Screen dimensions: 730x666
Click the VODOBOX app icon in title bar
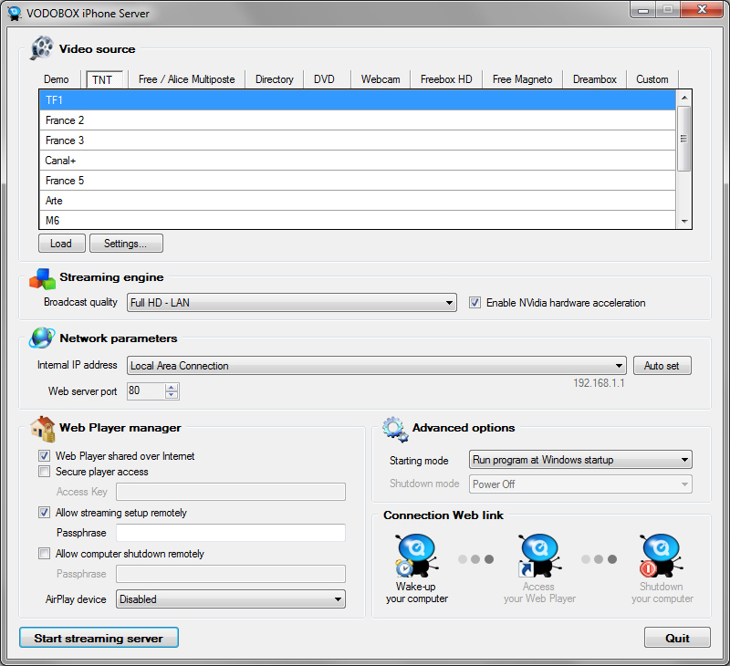point(15,13)
